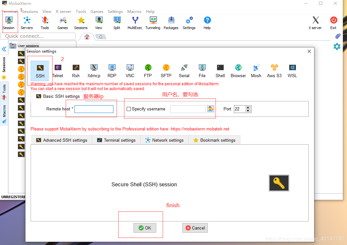Open the Sessions menu
347x245 pixels.
coord(30,12)
